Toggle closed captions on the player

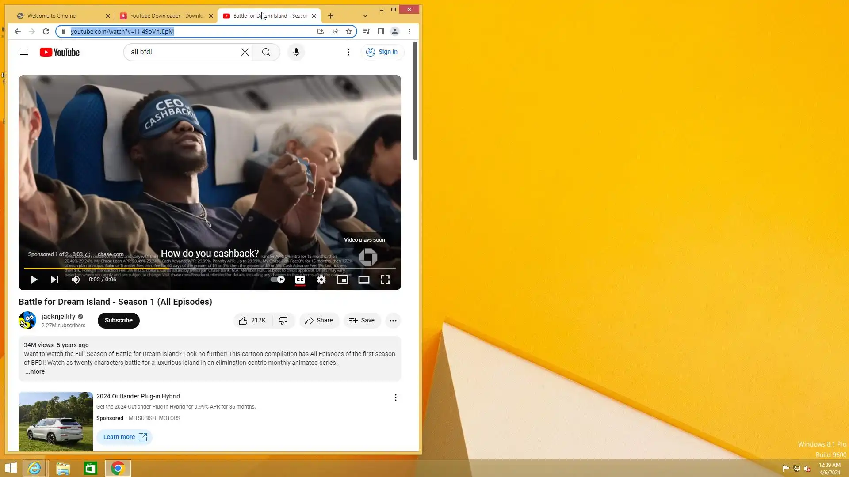[300, 280]
